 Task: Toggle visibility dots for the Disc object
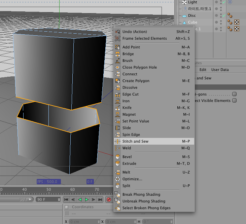tap(221, 15)
